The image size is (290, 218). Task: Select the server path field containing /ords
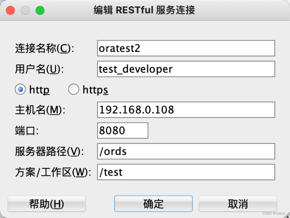(x=185, y=151)
